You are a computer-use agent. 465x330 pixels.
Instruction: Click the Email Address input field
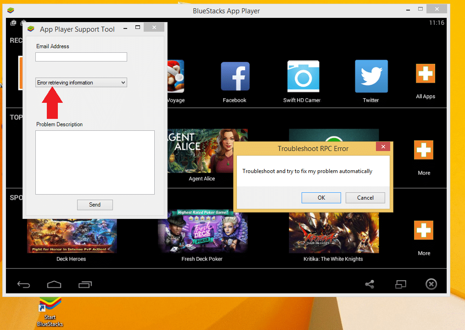pyautogui.click(x=81, y=57)
